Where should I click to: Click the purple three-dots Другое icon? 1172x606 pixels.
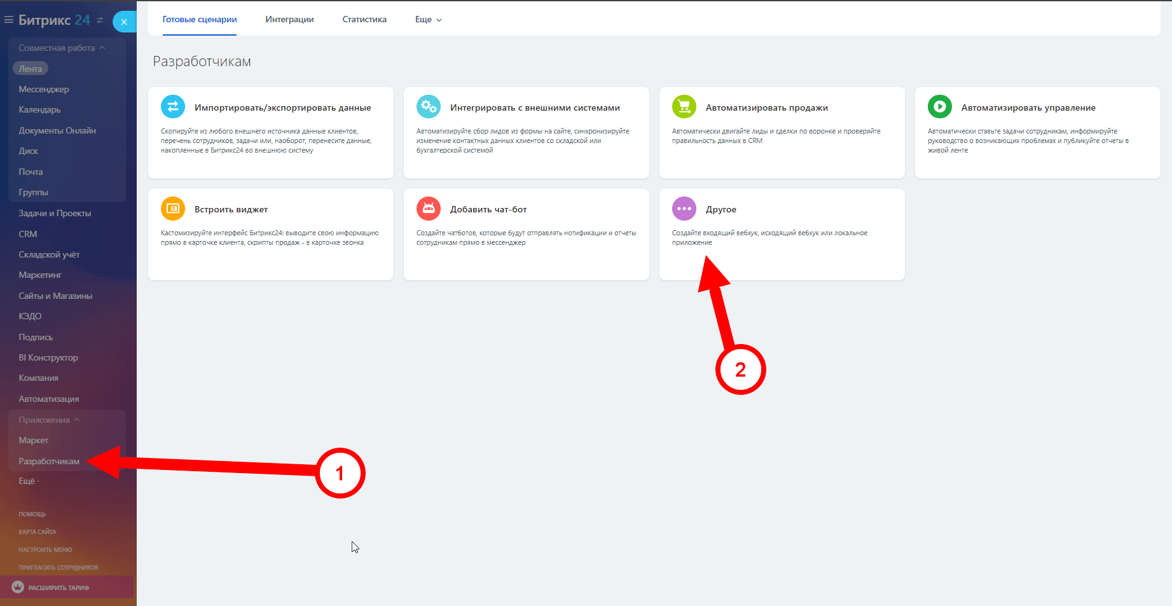point(684,209)
